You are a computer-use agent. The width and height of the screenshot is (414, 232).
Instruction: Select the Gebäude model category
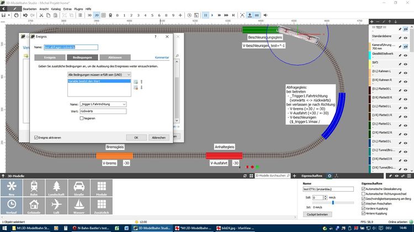pos(34,206)
